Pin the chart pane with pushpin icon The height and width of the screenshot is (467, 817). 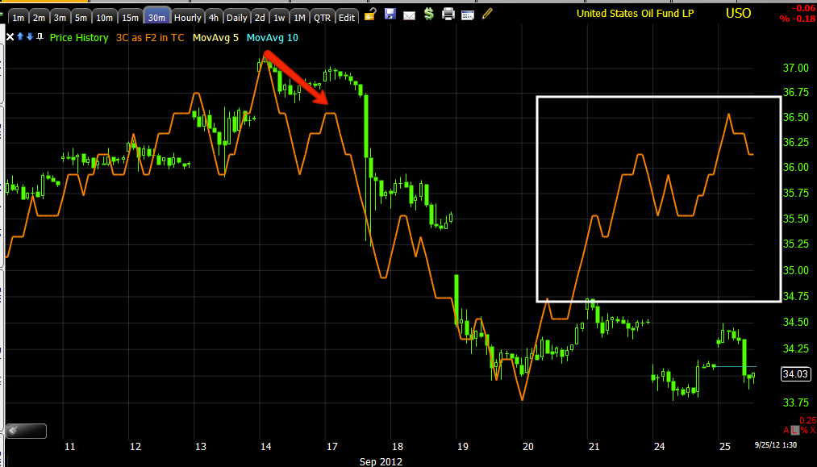pos(40,37)
